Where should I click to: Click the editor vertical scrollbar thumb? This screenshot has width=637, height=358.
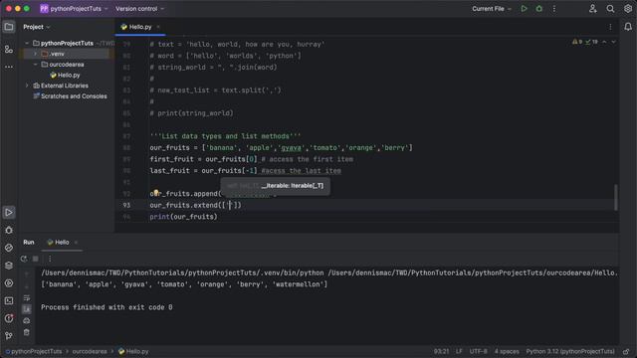616,197
